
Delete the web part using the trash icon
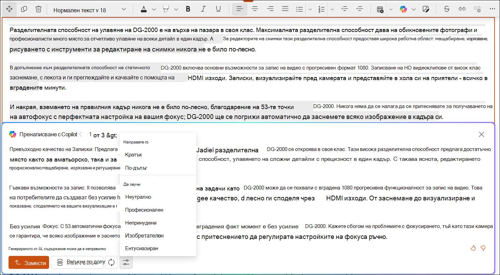39,9
